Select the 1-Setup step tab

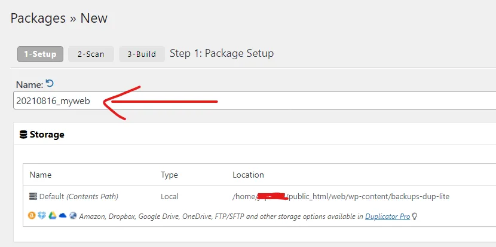(x=40, y=54)
